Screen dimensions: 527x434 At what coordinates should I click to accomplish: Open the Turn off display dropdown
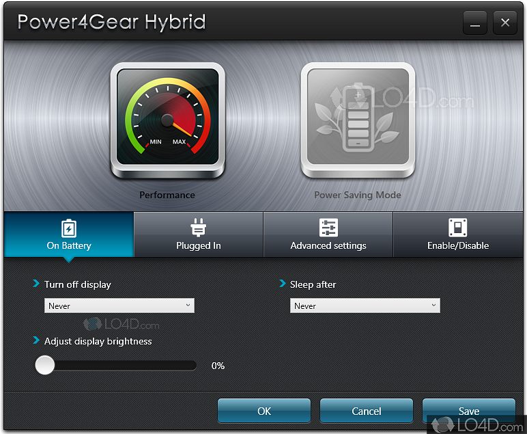(x=119, y=306)
